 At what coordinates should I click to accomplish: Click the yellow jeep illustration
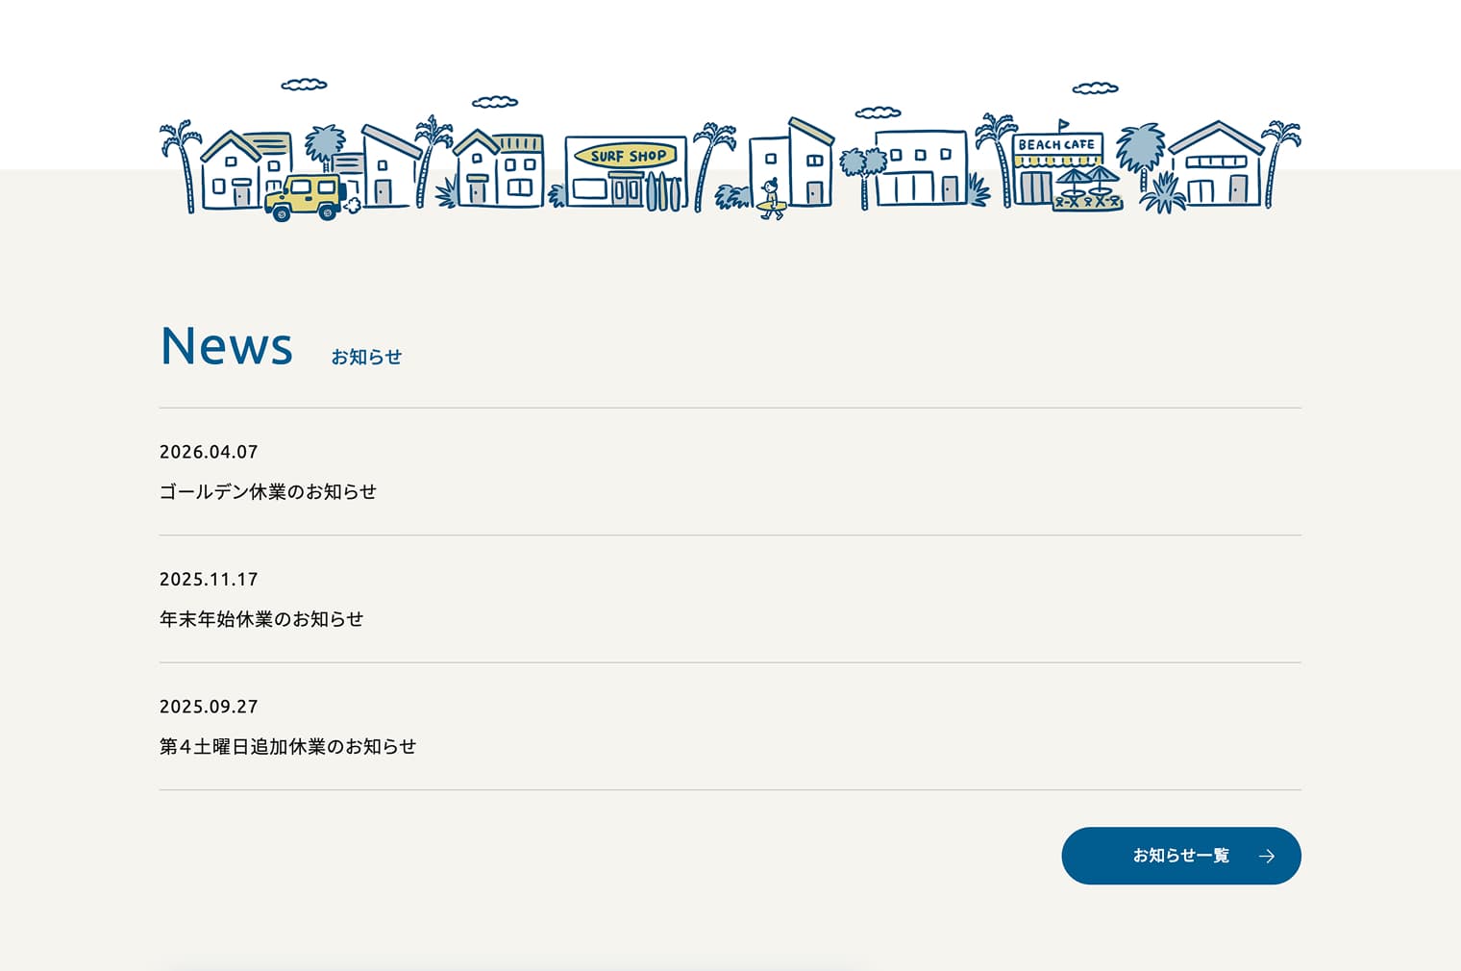tap(305, 197)
